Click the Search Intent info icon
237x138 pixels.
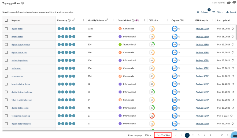point(133,20)
